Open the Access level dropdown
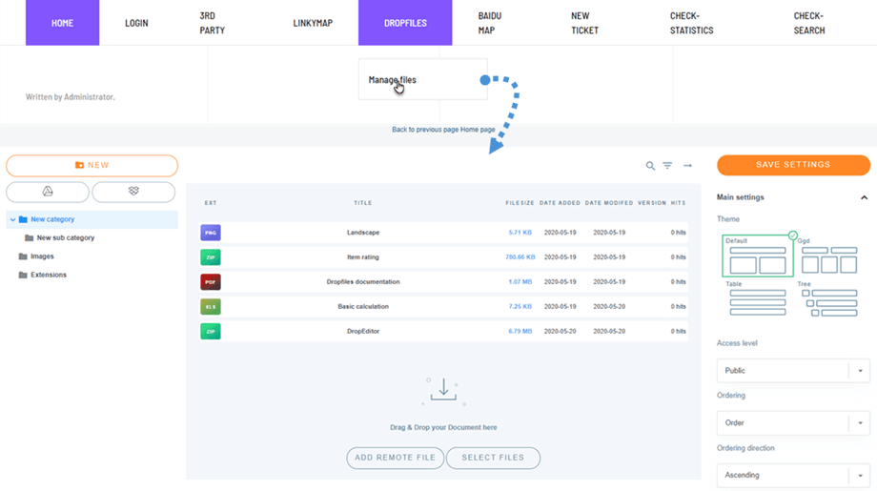Image resolution: width=877 pixels, height=491 pixels. (792, 371)
